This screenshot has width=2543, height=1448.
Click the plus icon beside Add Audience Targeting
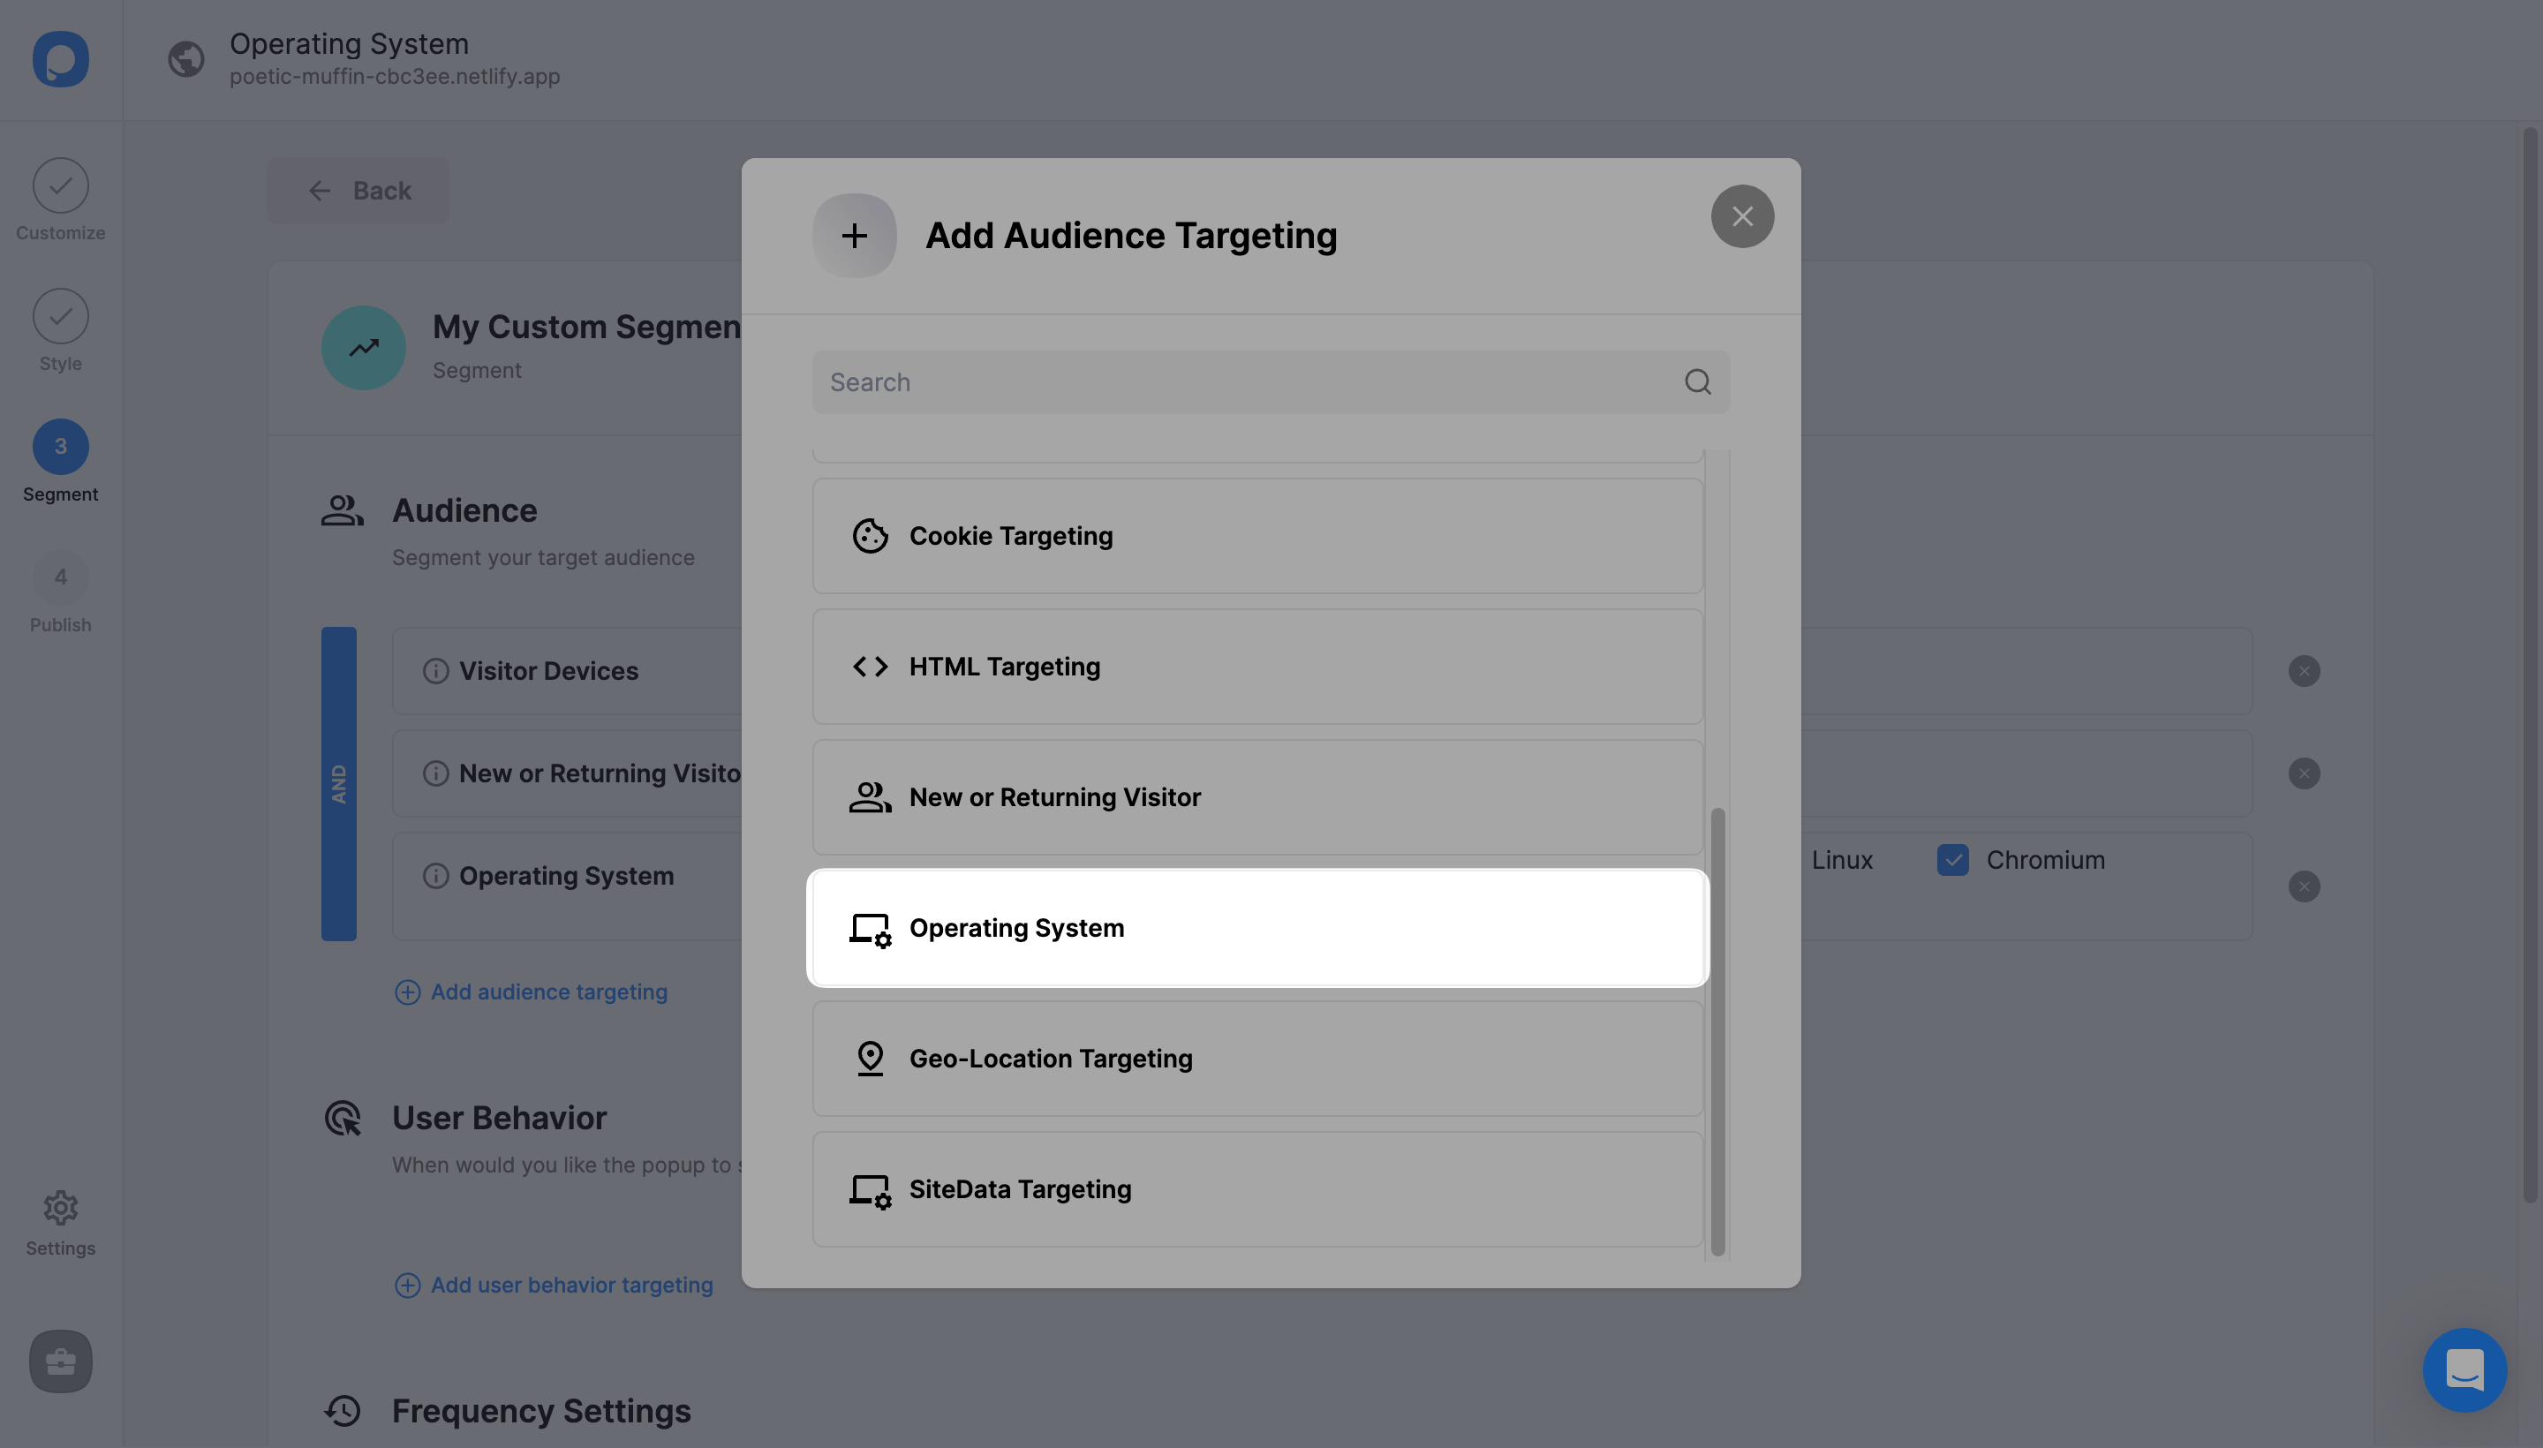click(x=853, y=235)
